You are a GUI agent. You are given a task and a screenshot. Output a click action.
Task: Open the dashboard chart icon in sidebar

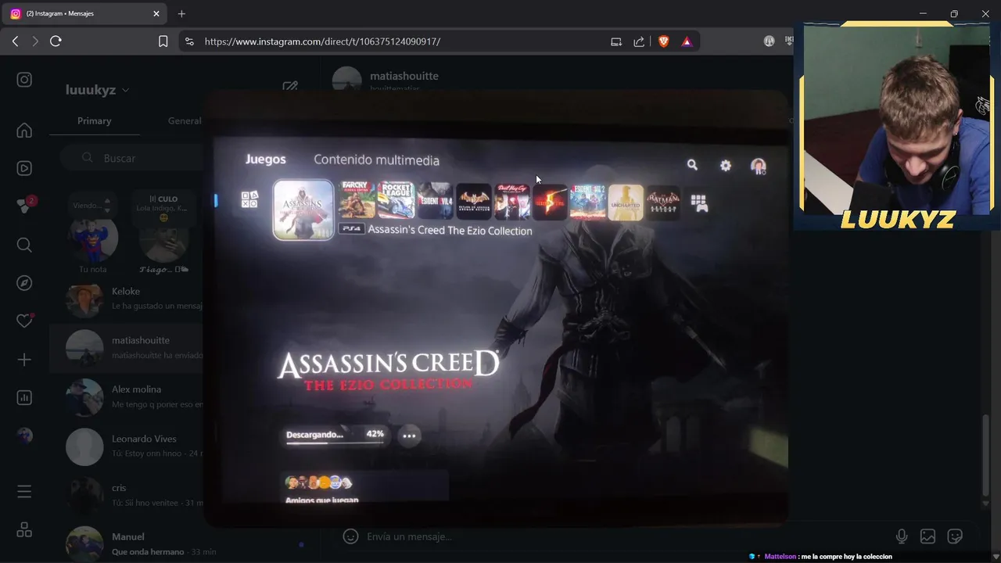pos(24,398)
